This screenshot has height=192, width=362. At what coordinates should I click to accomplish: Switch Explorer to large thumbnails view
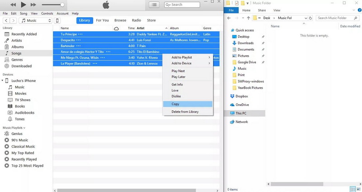357,189
